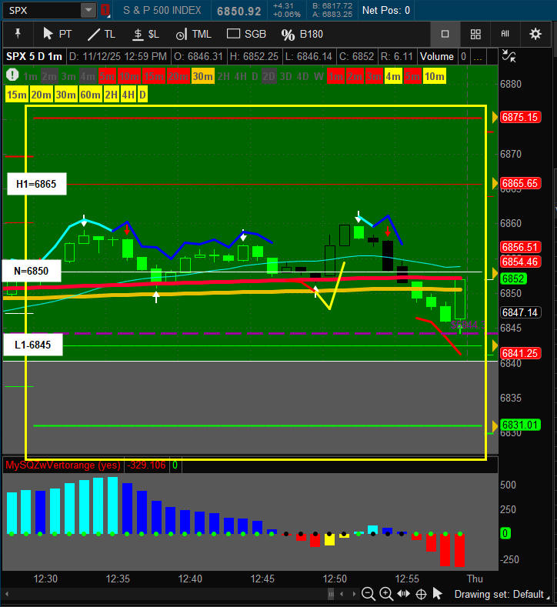Click the zoom in magnifier

[386, 594]
